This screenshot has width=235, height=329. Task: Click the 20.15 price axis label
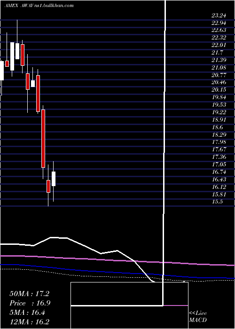coord(219,90)
